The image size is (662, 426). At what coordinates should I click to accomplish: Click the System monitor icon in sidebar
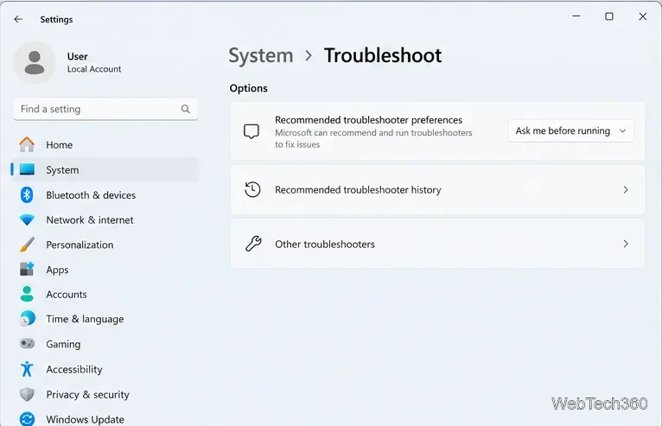(x=27, y=169)
